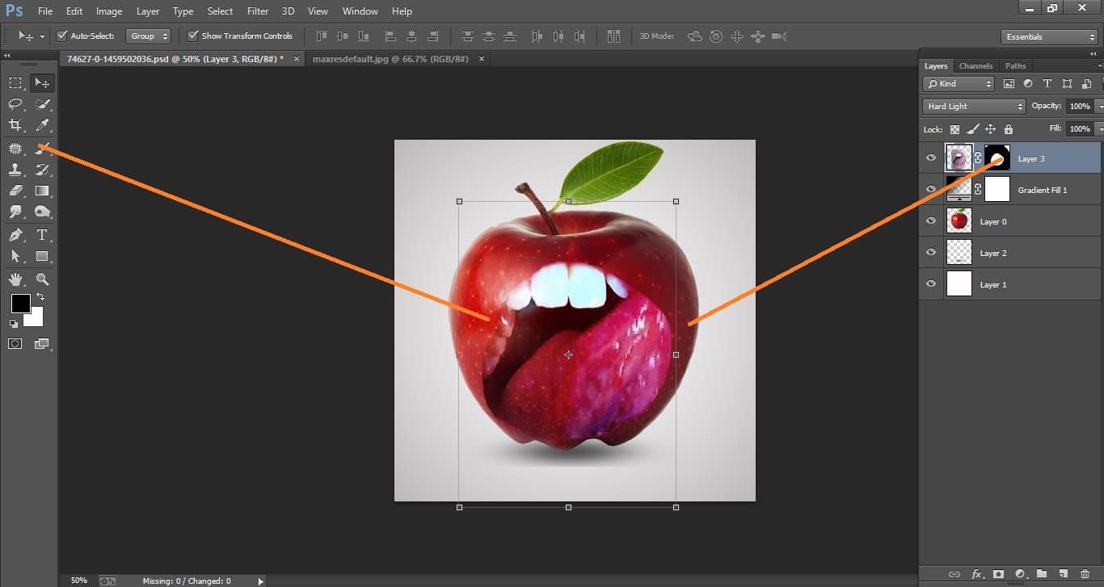Screen dimensions: 1104x587
Task: Select the Horizontal Type tool
Action: [42, 235]
